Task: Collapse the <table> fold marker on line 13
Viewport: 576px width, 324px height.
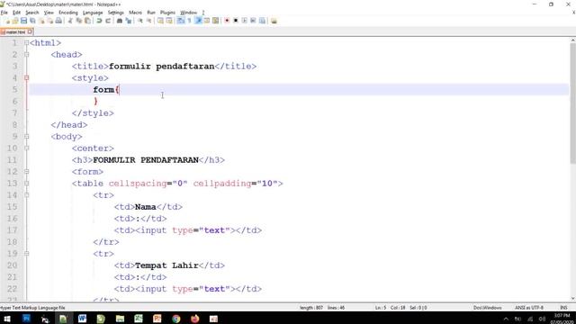Action: (x=26, y=184)
